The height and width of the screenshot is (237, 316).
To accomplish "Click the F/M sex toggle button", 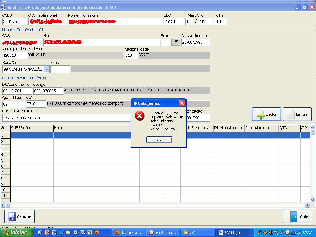I will (176, 42).
